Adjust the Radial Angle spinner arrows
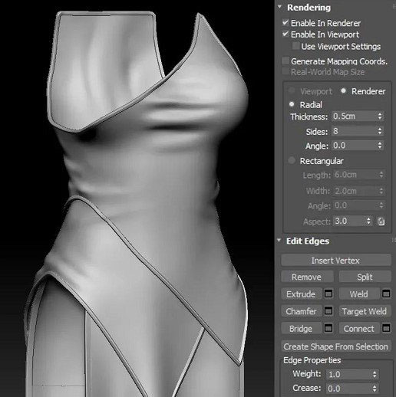Screen dimensions: 396x397 pos(380,146)
